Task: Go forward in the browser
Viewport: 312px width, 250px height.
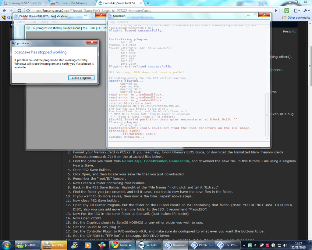Action: point(11,11)
